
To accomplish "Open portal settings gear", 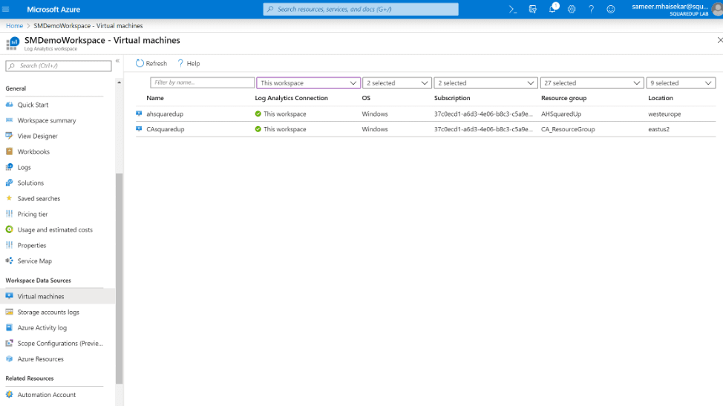I will coord(572,9).
